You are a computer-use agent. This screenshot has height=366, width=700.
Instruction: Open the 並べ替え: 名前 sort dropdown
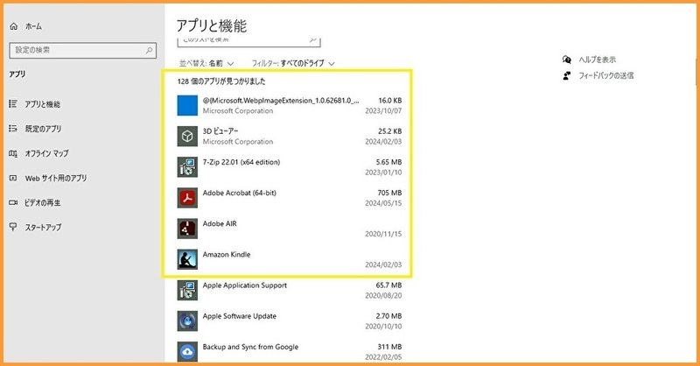[206, 63]
